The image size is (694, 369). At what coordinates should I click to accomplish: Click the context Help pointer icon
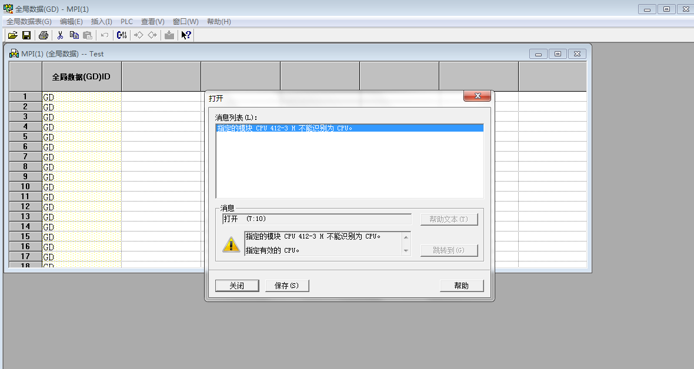coord(186,35)
